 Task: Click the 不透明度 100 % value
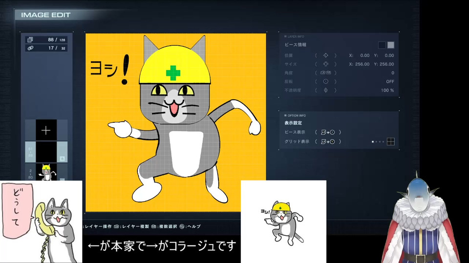[387, 90]
